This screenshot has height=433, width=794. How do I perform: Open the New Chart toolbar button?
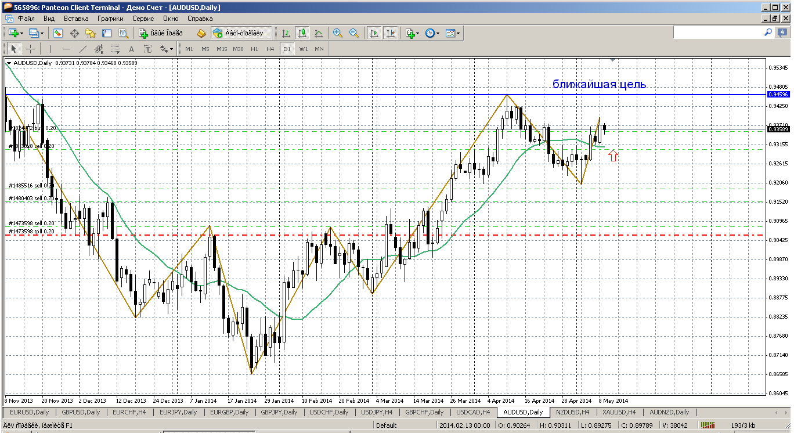(13, 33)
